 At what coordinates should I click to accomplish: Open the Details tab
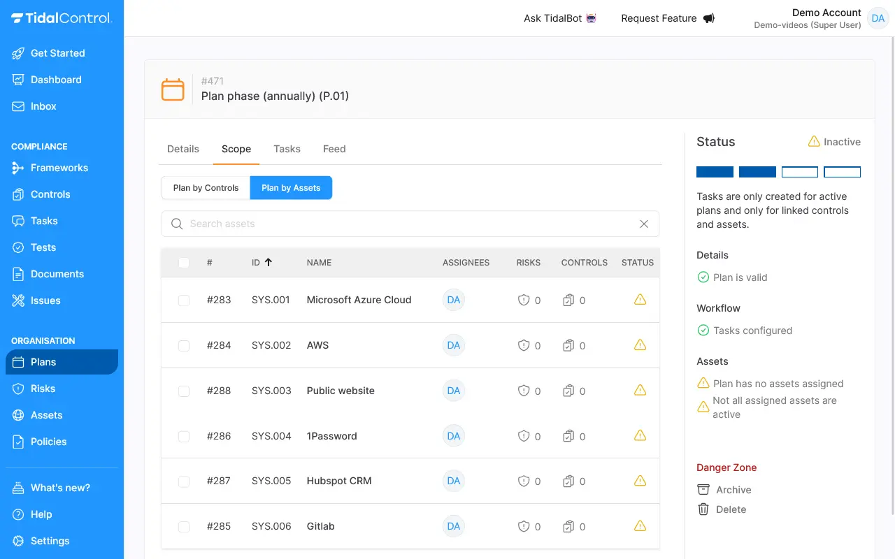(x=183, y=149)
